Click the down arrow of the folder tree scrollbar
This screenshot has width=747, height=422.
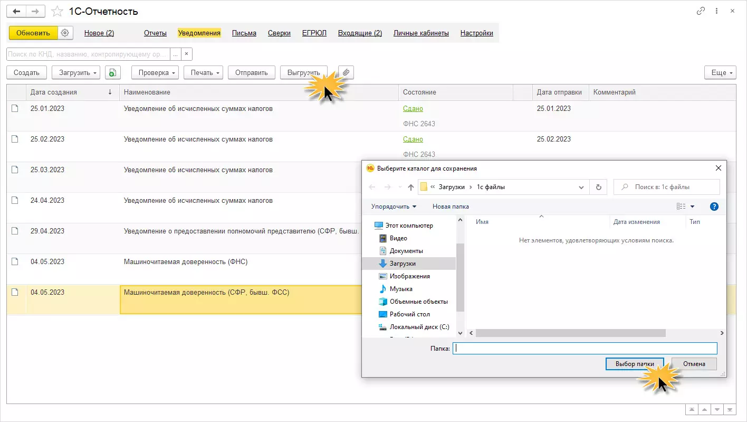[460, 333]
